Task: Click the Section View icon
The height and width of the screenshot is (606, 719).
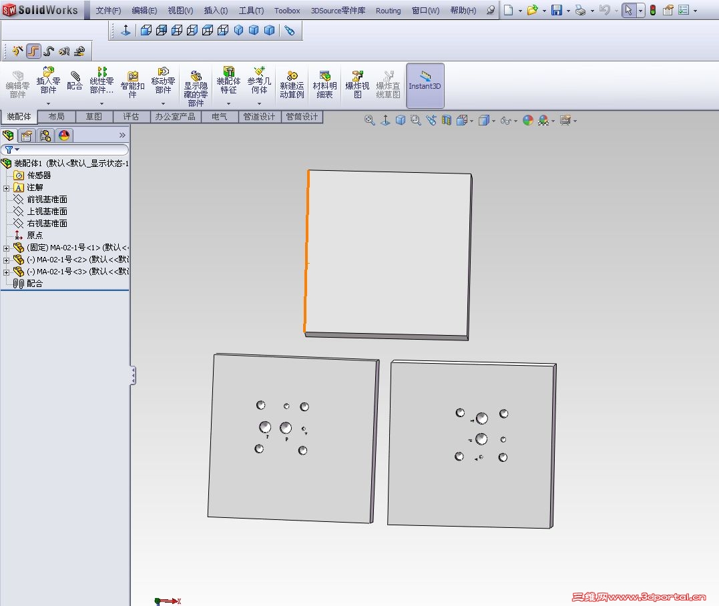Action: point(447,121)
